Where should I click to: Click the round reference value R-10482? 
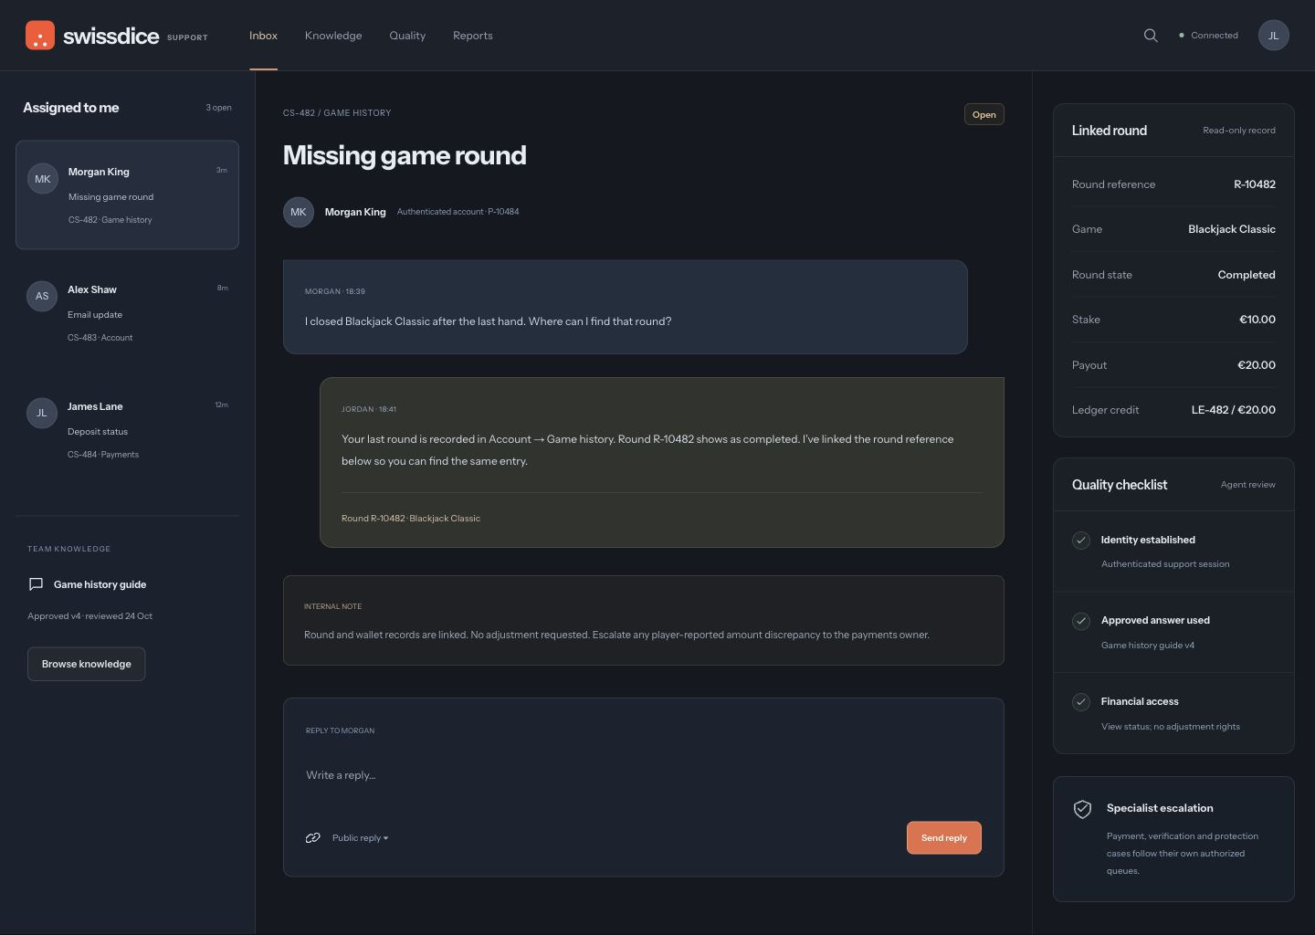coord(1255,184)
